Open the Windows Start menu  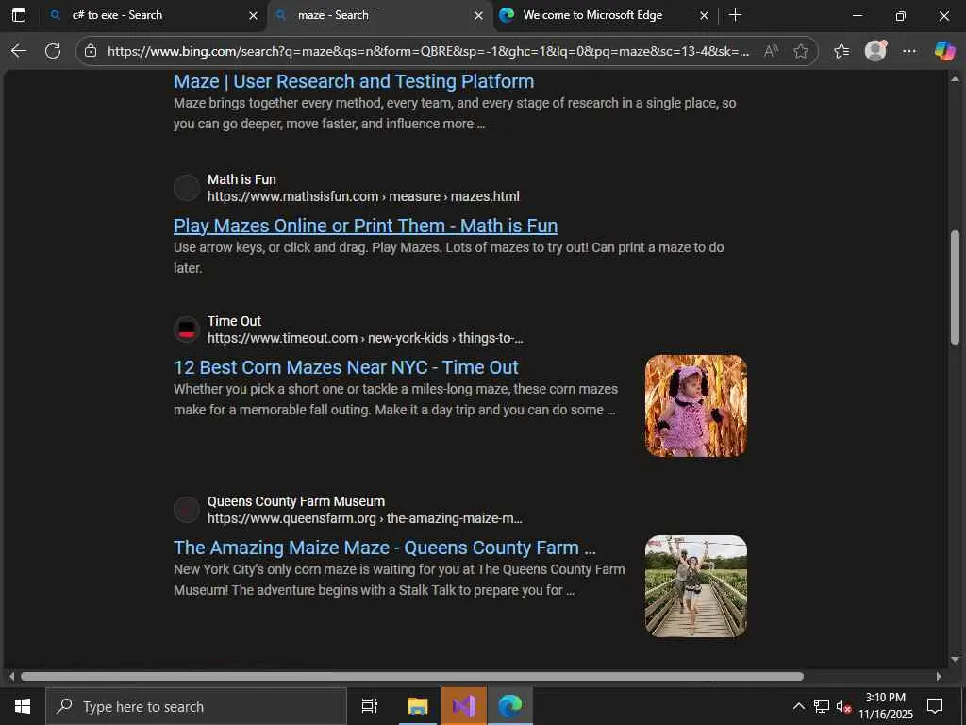click(23, 706)
